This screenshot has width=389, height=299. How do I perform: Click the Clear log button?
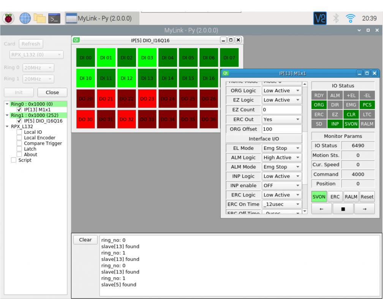tap(85, 240)
